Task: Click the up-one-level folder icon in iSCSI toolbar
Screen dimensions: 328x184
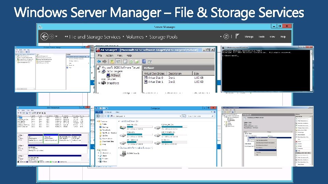Action: (x=112, y=62)
